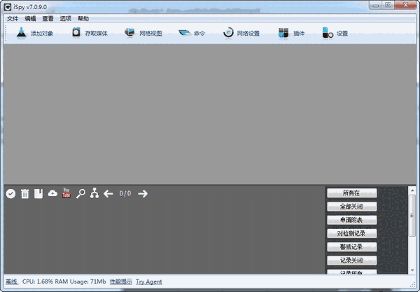Open the 帮助 (Help) menu
This screenshot has width=420, height=292.
tap(83, 18)
